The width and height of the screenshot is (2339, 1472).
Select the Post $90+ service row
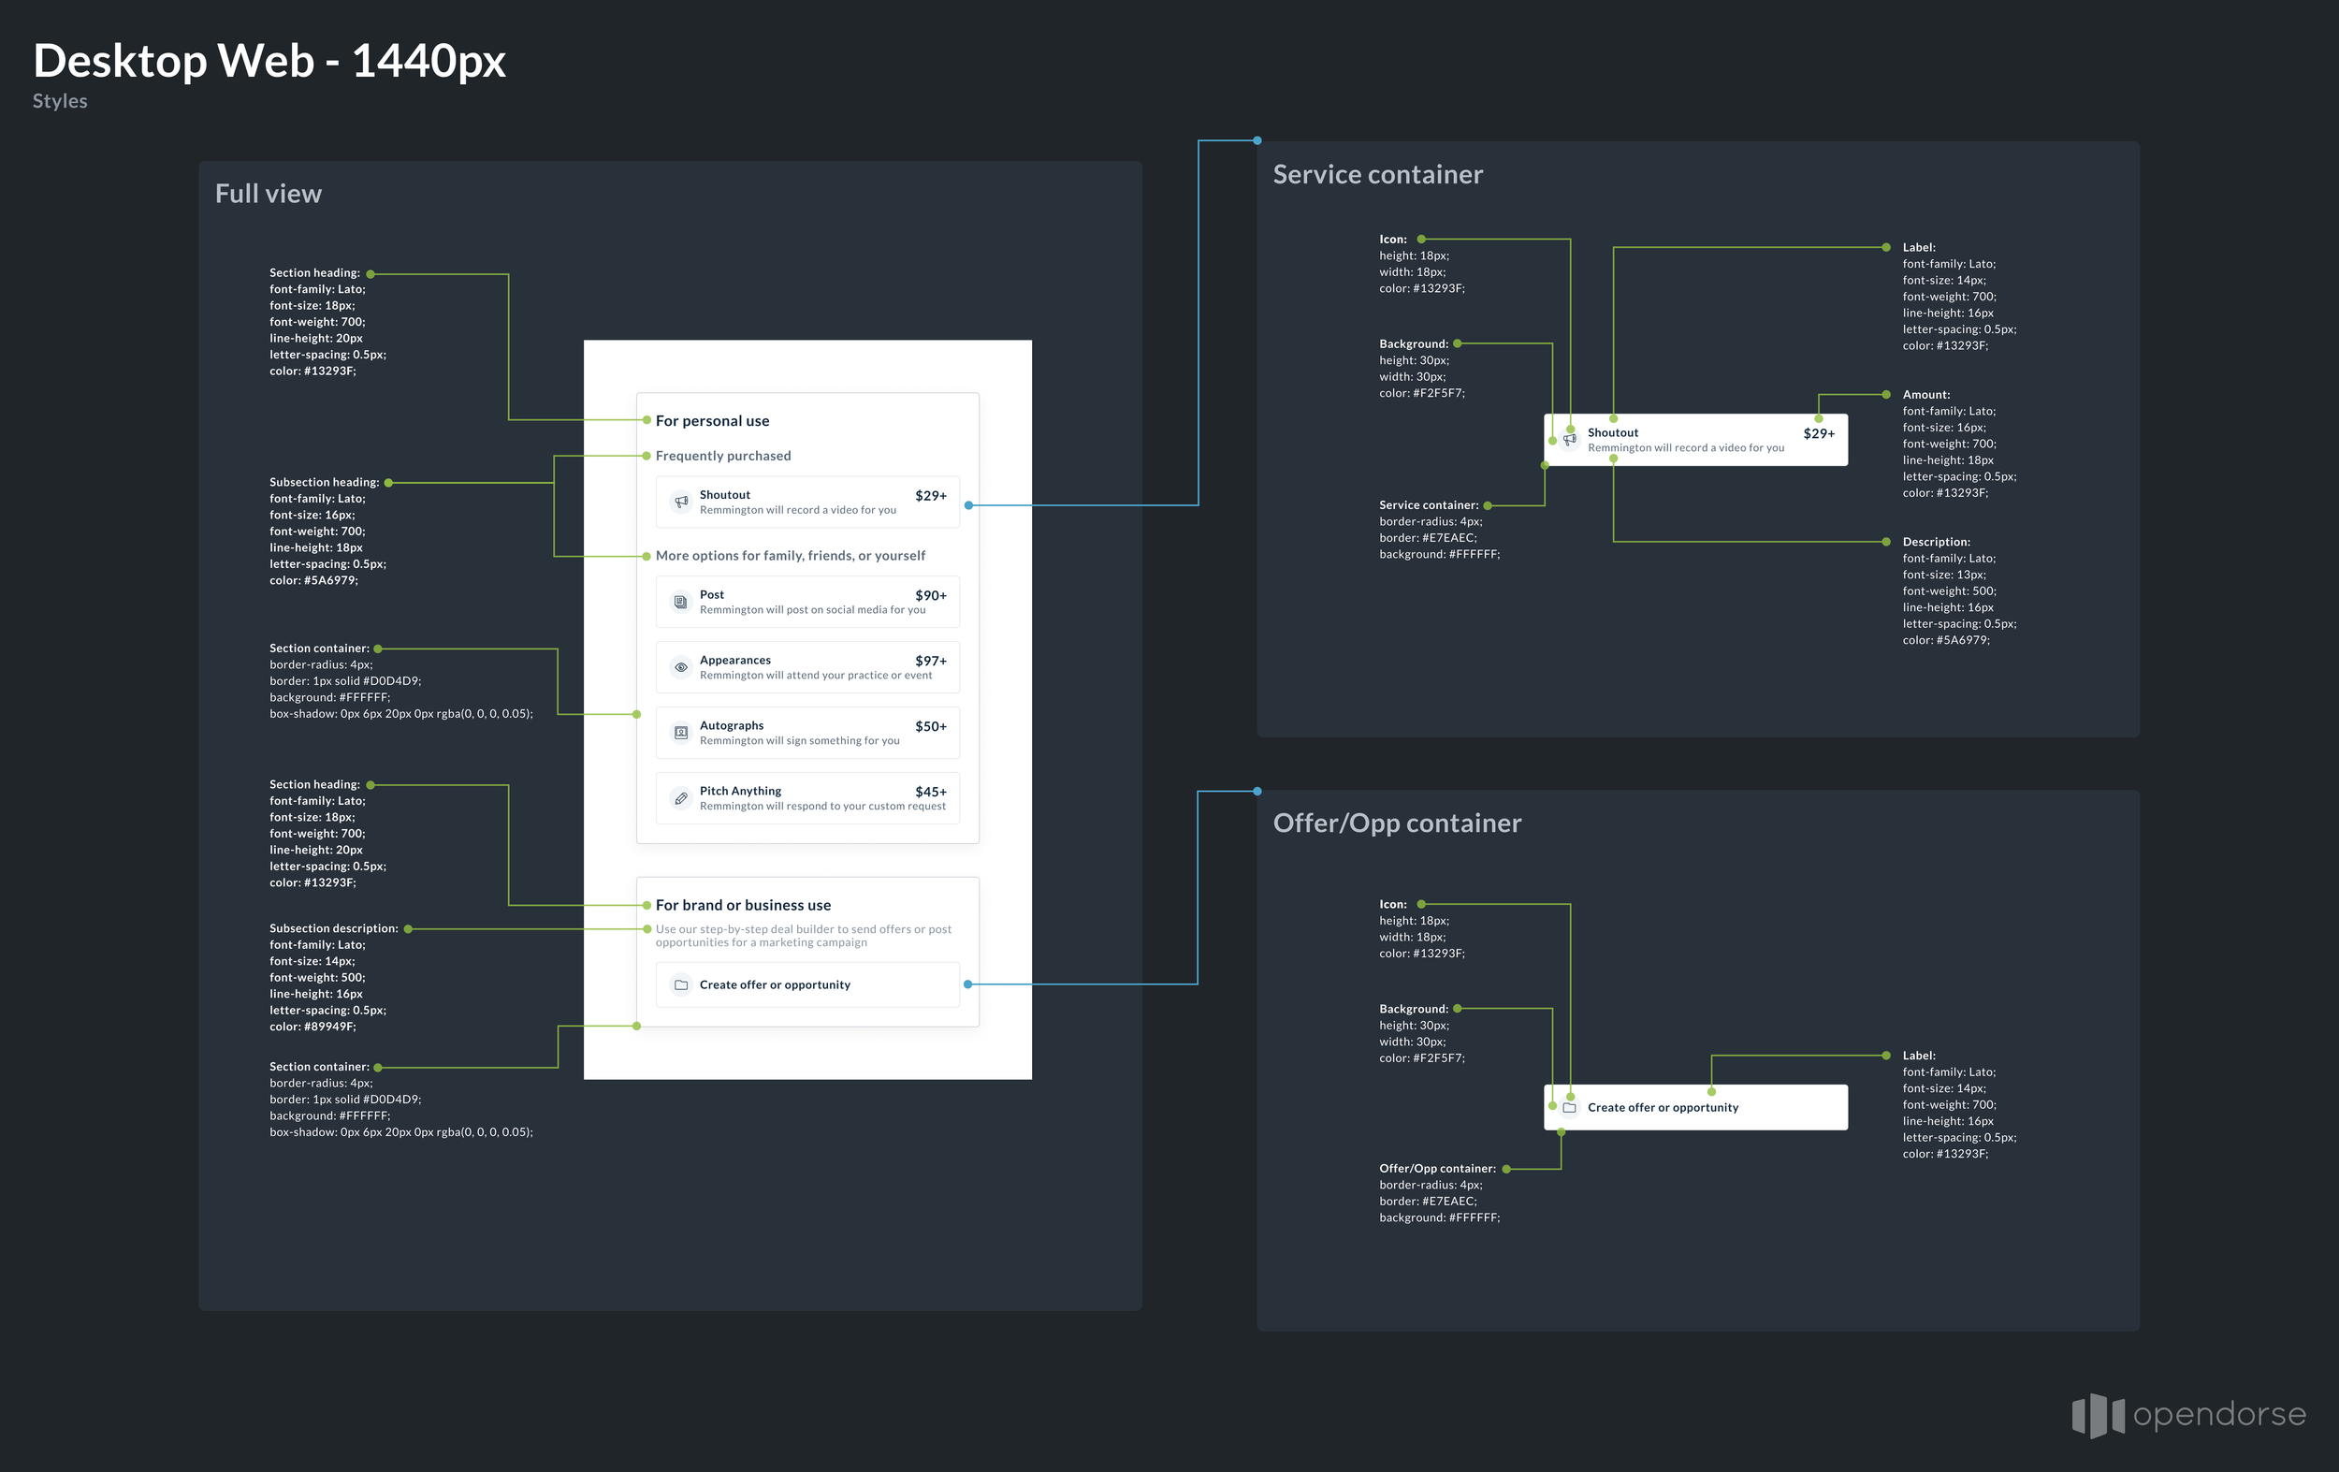(807, 603)
